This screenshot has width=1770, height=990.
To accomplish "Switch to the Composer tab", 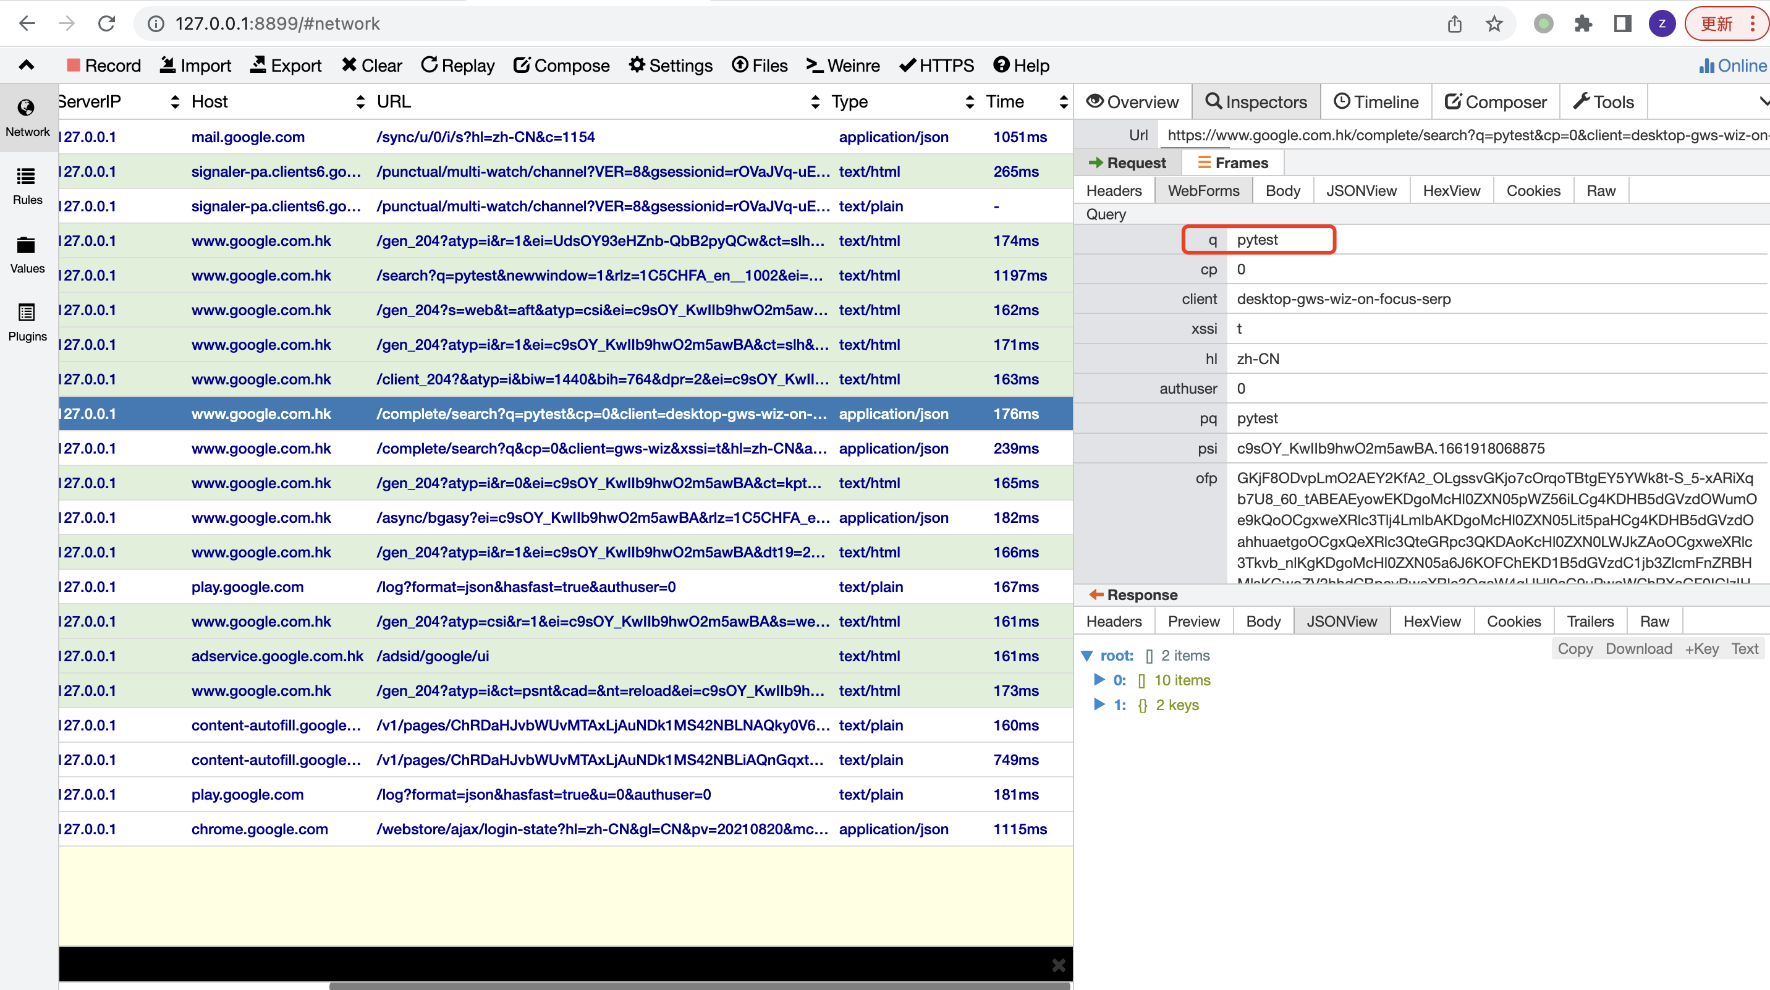I will coord(1496,102).
